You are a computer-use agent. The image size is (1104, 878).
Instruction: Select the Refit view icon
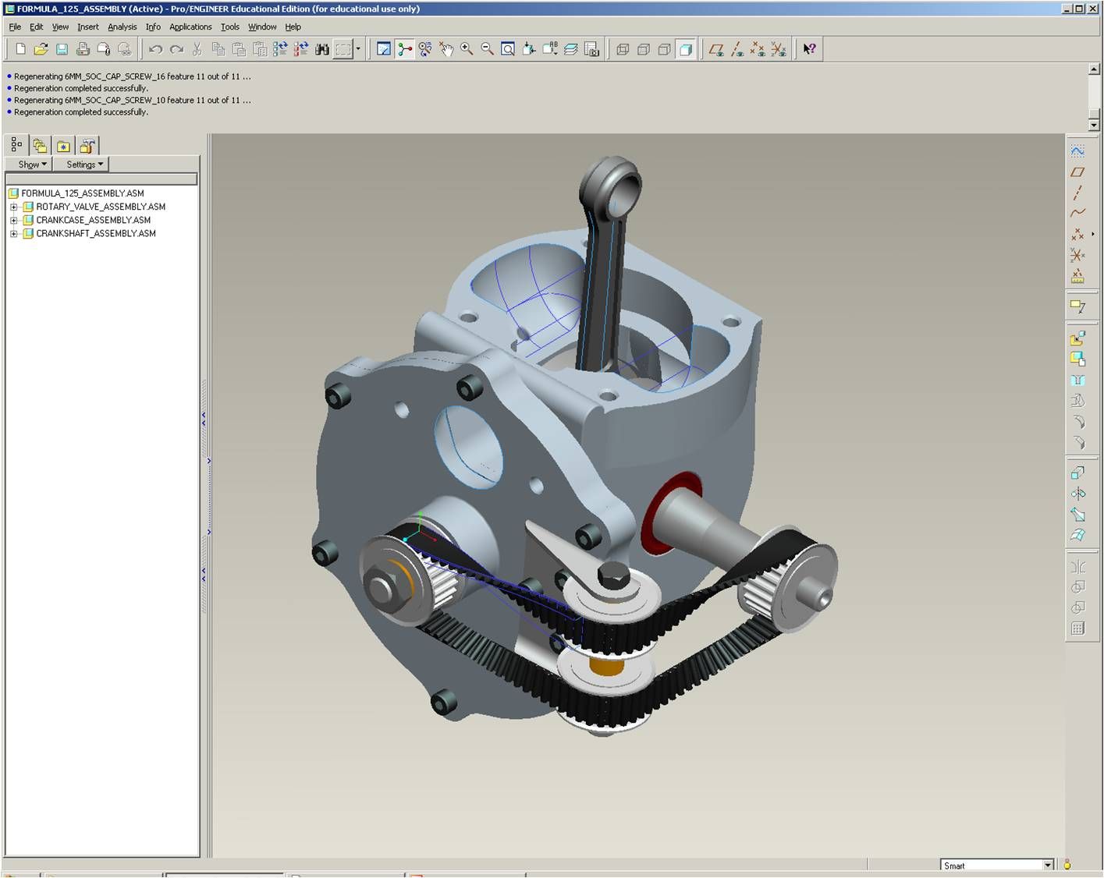(508, 49)
